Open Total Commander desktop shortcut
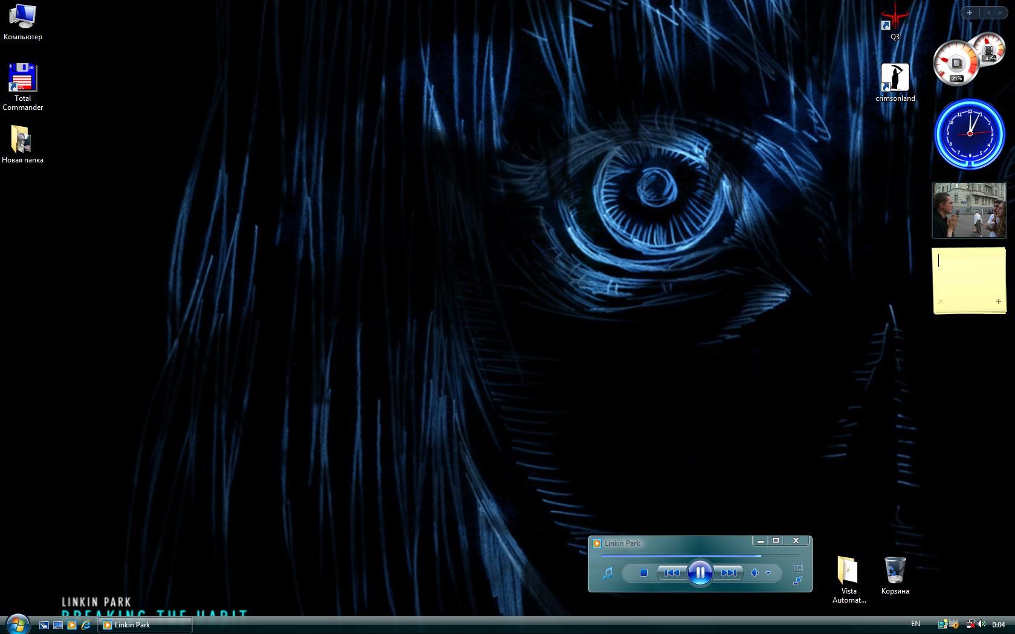 (22, 87)
